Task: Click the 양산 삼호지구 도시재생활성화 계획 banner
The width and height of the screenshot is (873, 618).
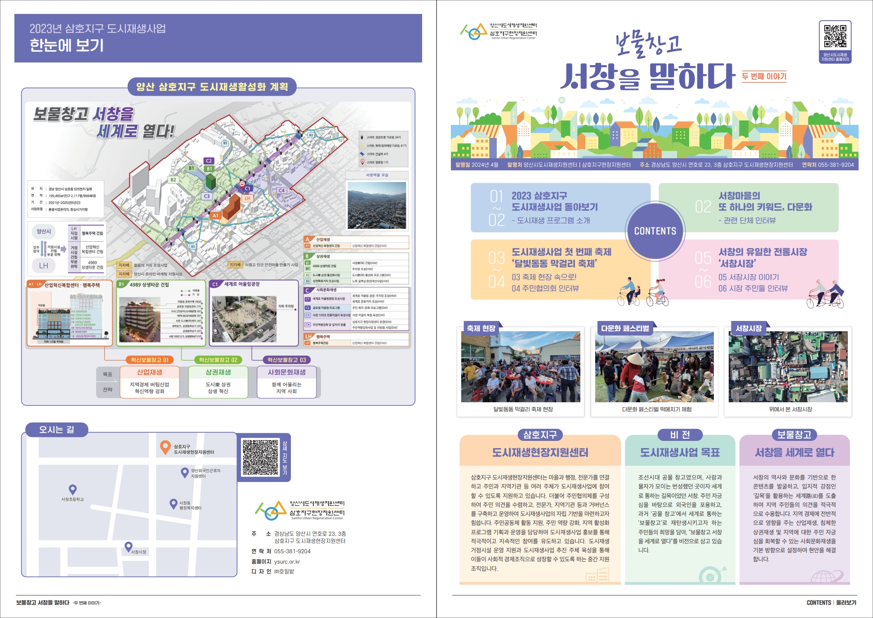Action: coord(212,87)
